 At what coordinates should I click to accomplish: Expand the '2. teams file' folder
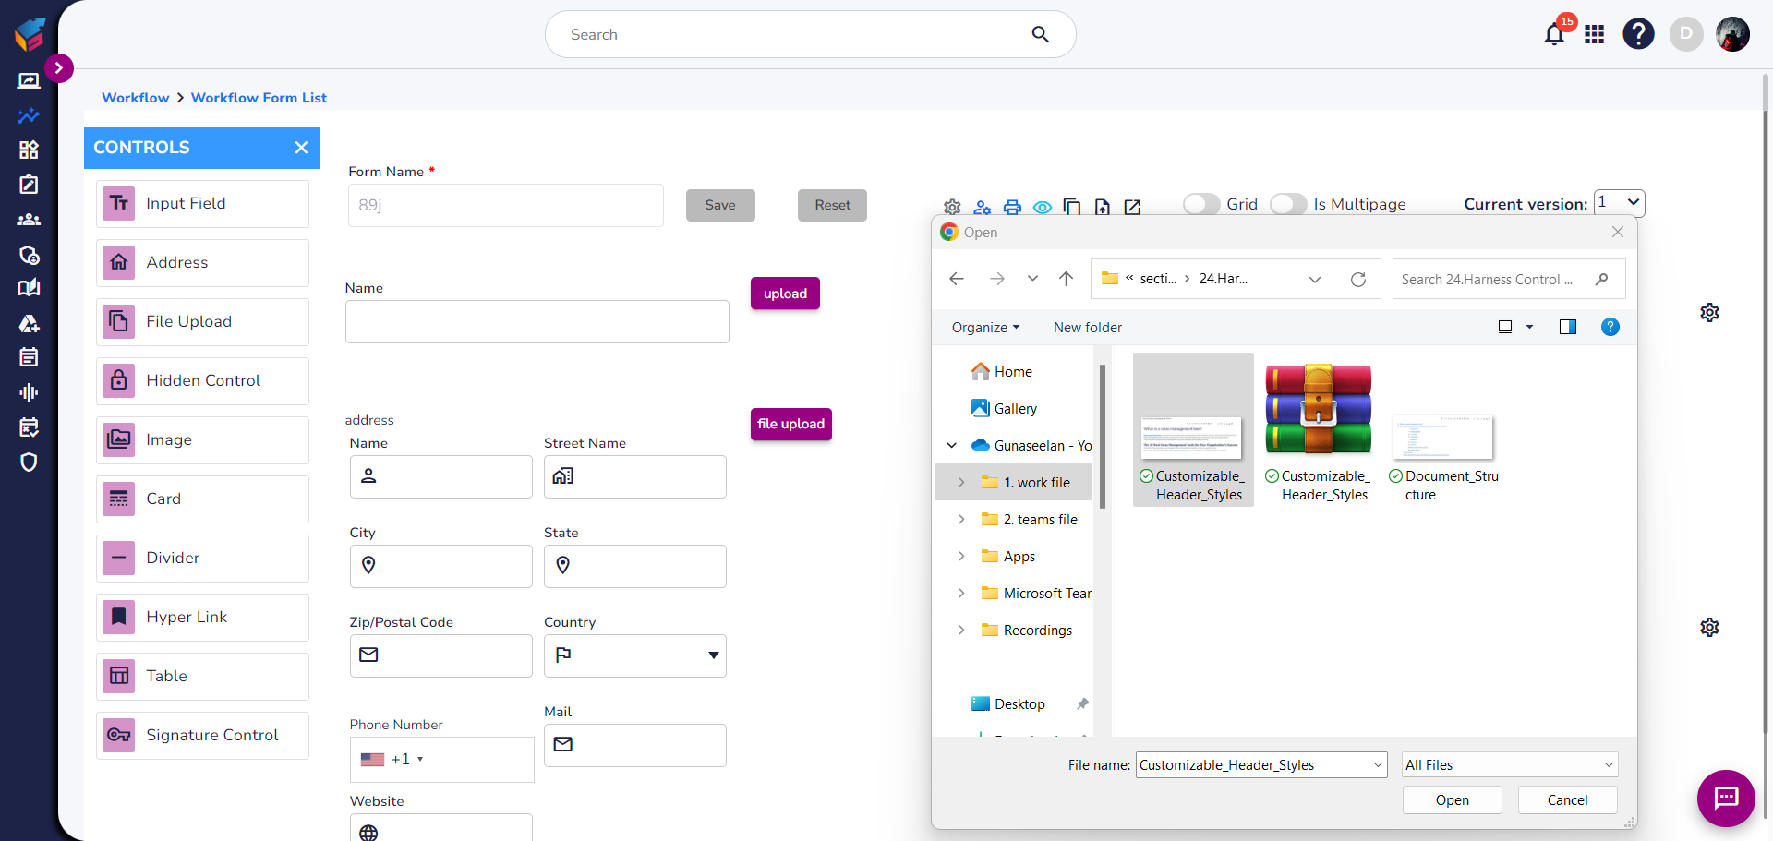(x=961, y=520)
